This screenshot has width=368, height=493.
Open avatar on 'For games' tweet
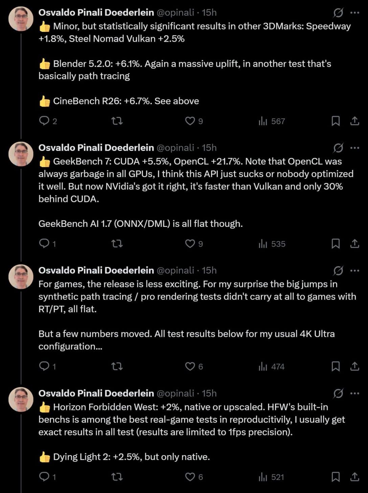coord(21,277)
